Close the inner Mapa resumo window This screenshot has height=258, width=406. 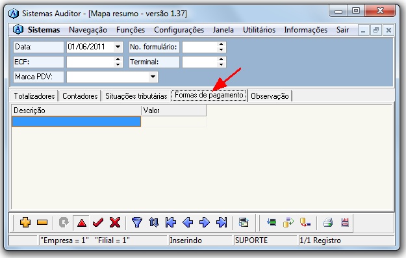click(x=388, y=31)
